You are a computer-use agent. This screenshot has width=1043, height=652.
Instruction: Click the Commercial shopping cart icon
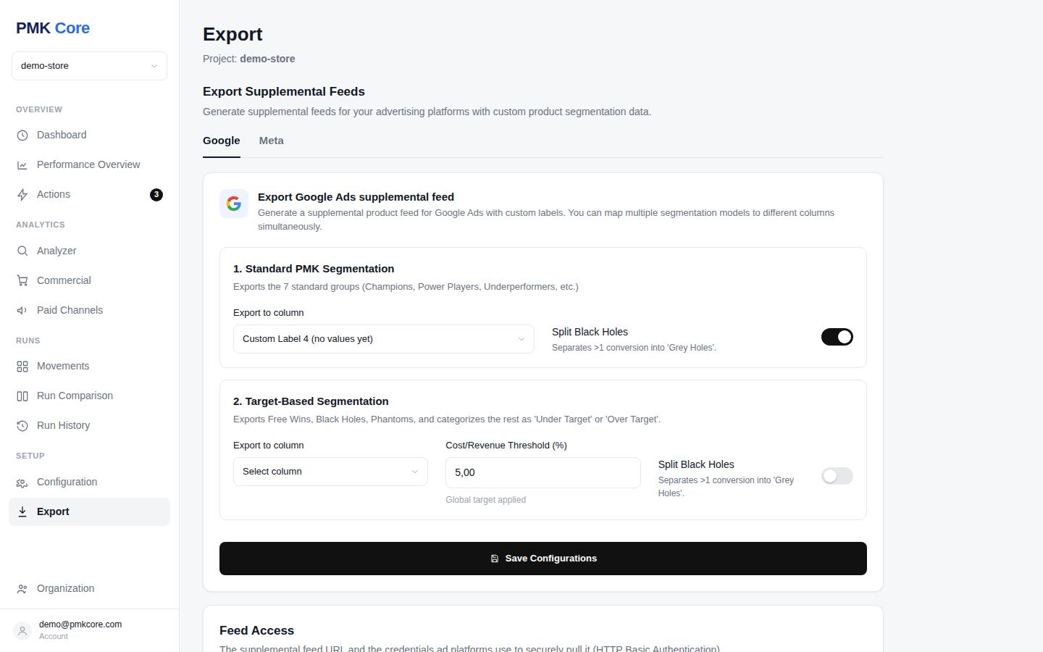22,281
